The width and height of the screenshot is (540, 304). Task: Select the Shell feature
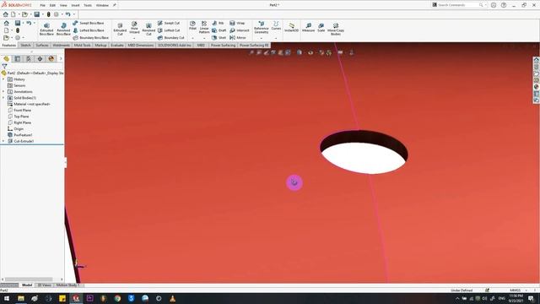(219, 37)
